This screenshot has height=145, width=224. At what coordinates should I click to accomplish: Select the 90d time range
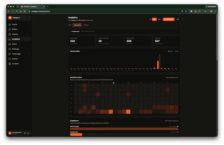coord(159,19)
